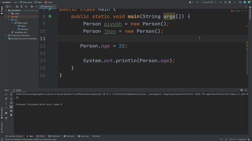Run with Coverage from top toolbar
The image size is (252, 141).
click(x=230, y=2)
